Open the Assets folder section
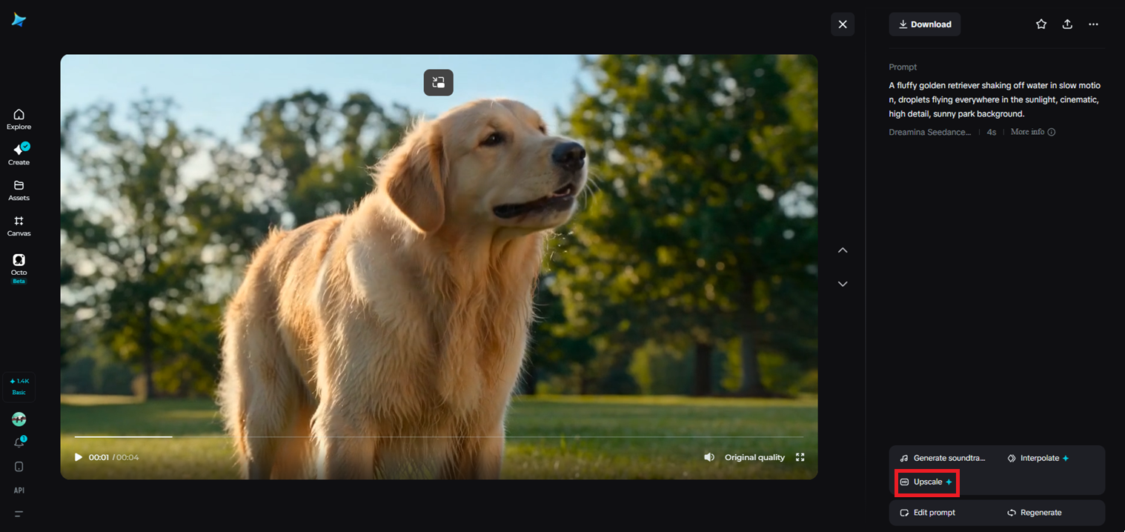Screen dimensions: 1125x532 coord(19,190)
